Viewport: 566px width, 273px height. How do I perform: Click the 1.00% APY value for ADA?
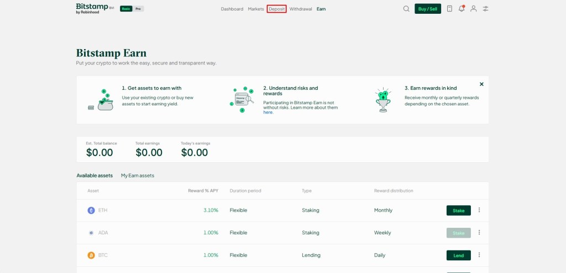[x=211, y=233]
